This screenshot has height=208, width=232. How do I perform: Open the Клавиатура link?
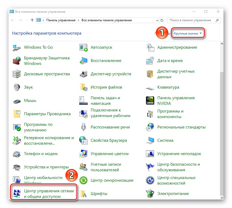(x=168, y=87)
